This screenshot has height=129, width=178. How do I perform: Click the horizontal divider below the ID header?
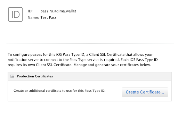[90, 43]
